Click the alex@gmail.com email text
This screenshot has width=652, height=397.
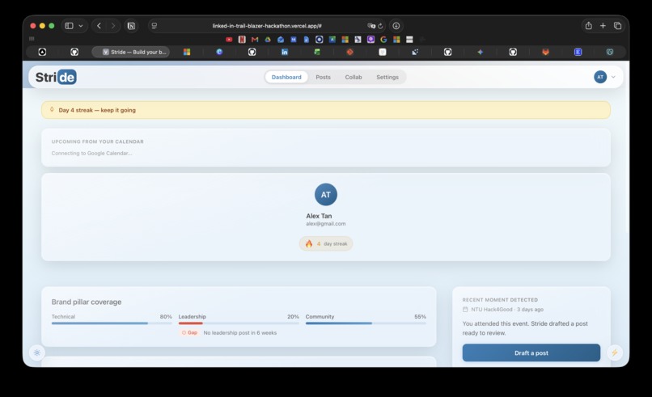coord(325,224)
